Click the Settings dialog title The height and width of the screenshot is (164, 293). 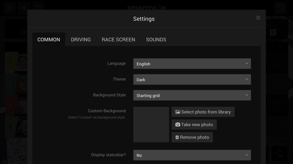coord(144,19)
